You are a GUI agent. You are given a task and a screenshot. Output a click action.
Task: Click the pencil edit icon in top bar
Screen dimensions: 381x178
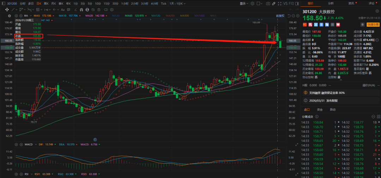click(274, 4)
